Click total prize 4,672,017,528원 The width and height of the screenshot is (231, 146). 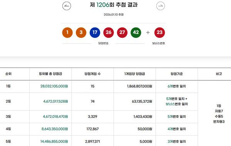pyautogui.click(x=55, y=101)
